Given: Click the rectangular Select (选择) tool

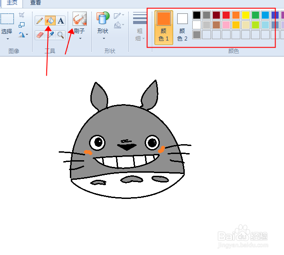Looking at the screenshot, I should 7,19.
